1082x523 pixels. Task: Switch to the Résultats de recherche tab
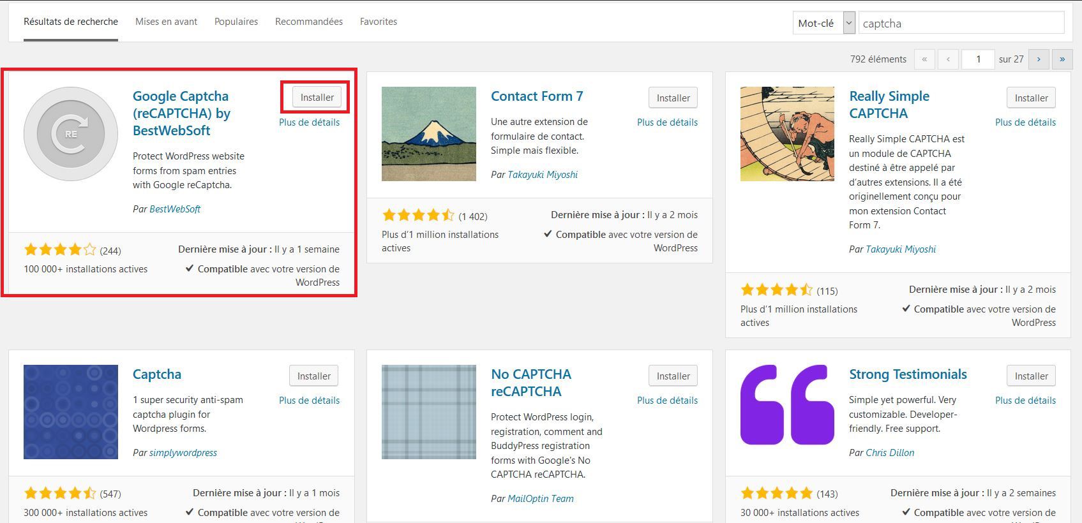pyautogui.click(x=71, y=22)
